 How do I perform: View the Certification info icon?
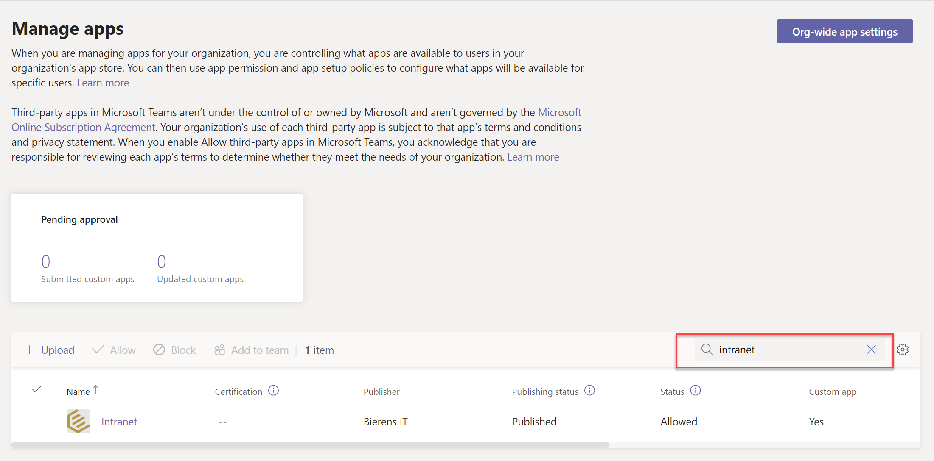tap(274, 390)
